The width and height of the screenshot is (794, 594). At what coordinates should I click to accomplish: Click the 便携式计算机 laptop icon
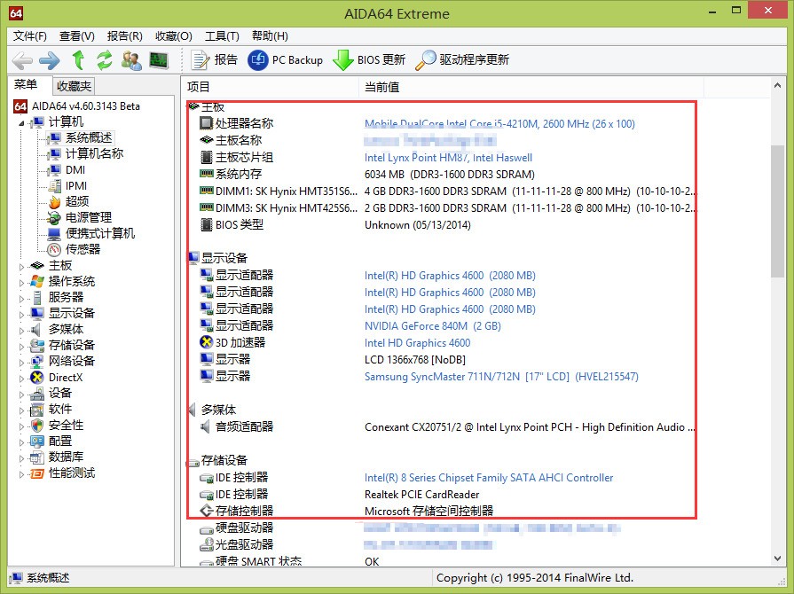tap(54, 234)
